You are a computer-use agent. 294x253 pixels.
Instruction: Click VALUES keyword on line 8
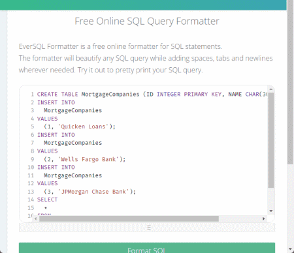[47, 151]
